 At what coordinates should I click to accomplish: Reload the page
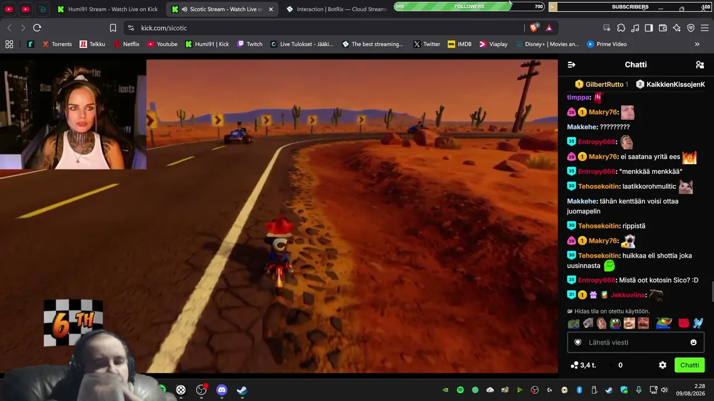[37, 28]
